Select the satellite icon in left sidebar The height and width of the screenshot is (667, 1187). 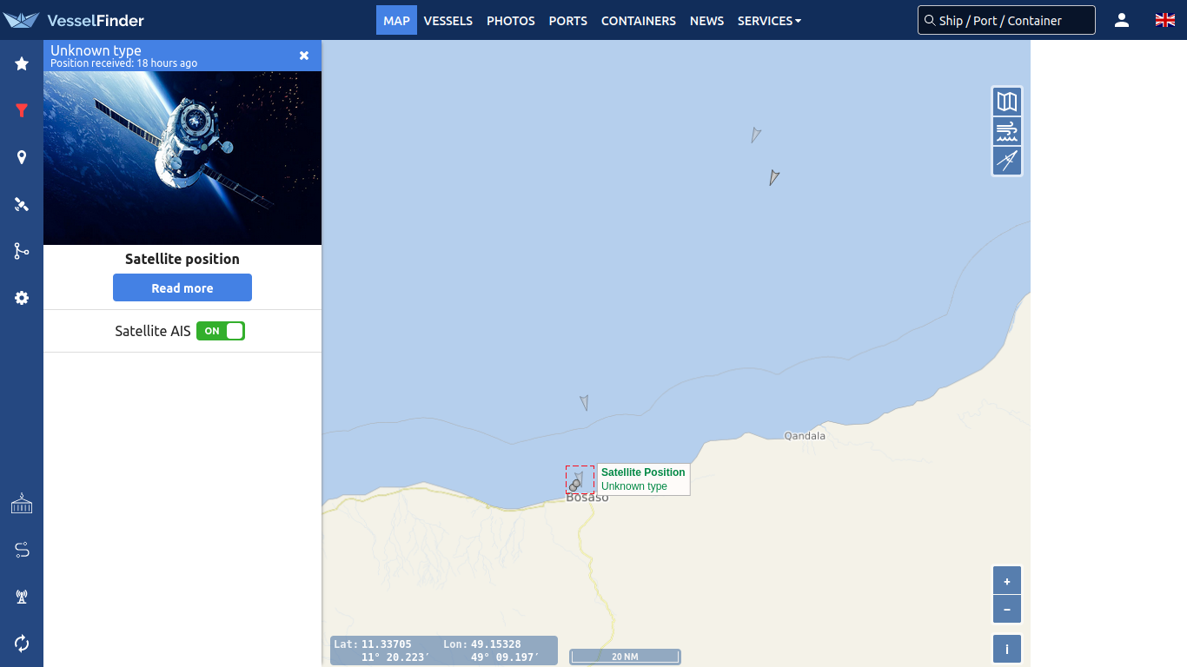(x=22, y=204)
